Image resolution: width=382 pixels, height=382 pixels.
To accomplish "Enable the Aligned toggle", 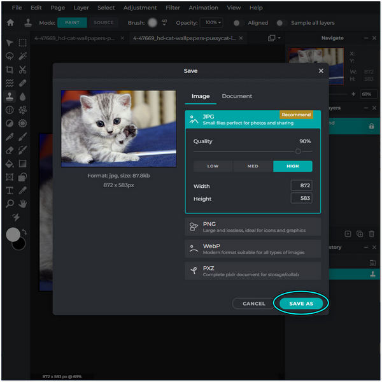I will coord(237,23).
